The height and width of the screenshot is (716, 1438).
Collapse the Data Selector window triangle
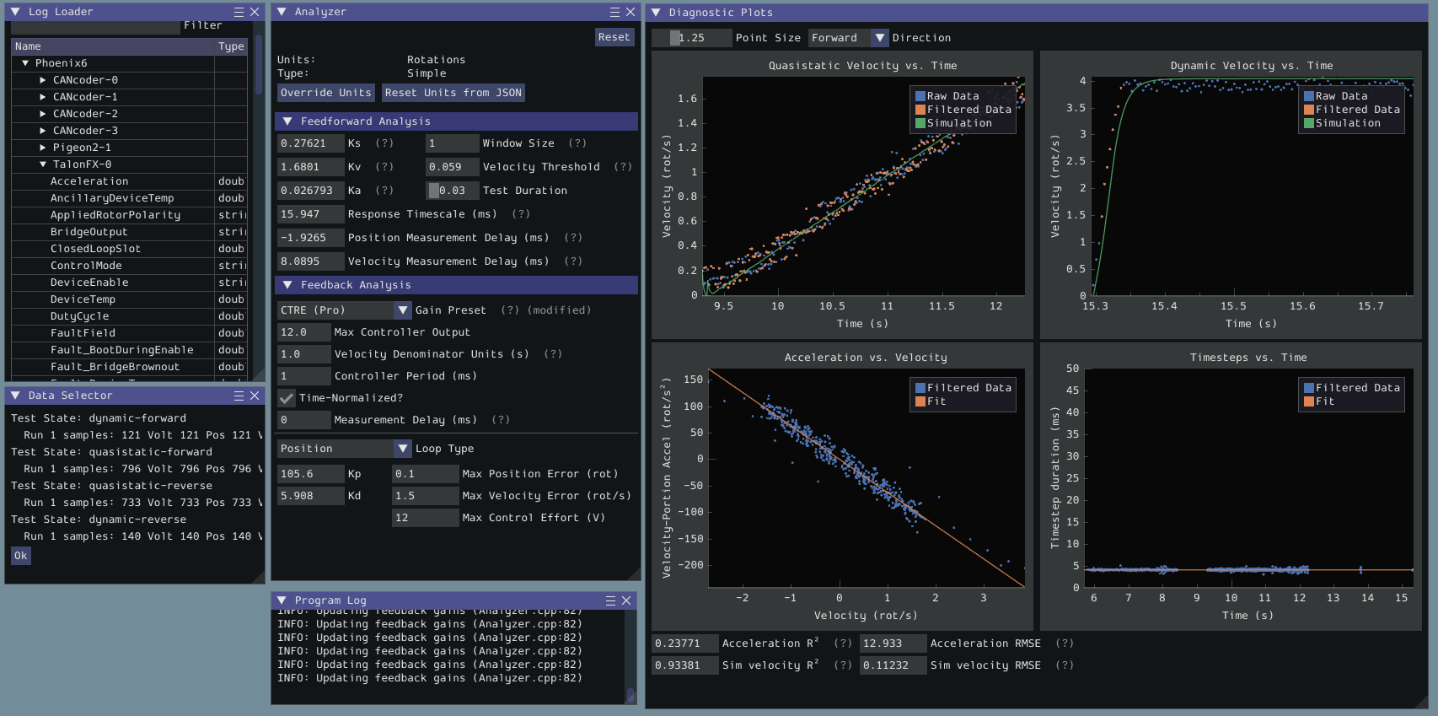[x=15, y=396]
